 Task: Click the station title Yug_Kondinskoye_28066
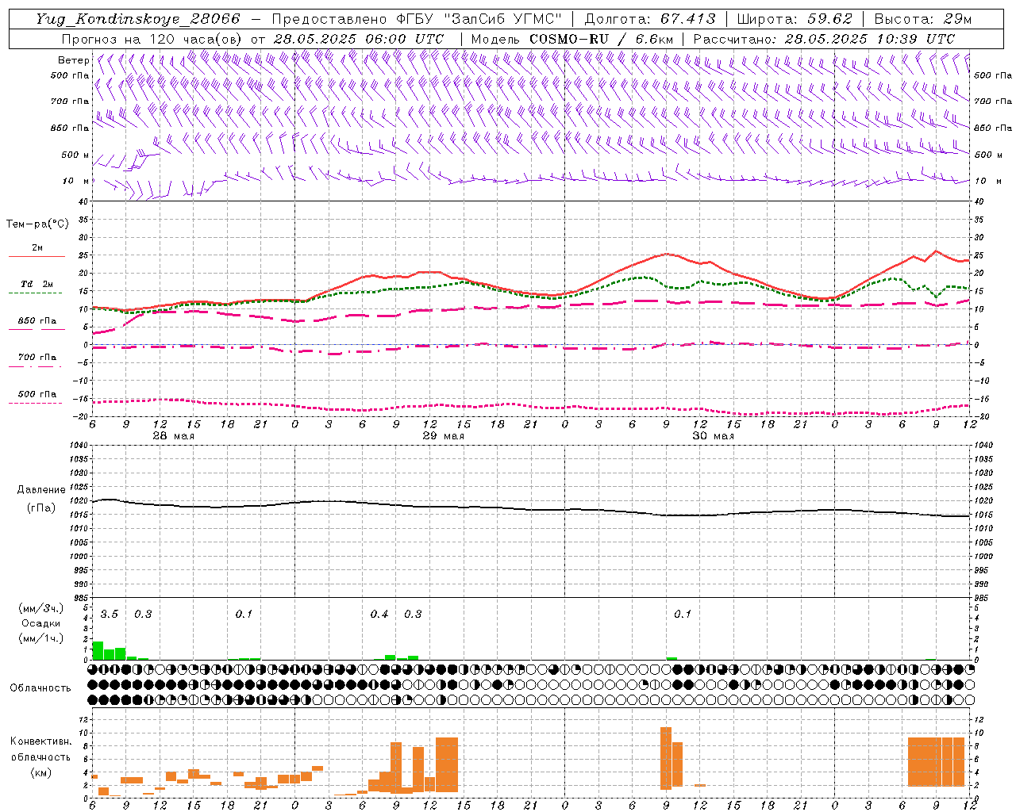[x=138, y=19]
